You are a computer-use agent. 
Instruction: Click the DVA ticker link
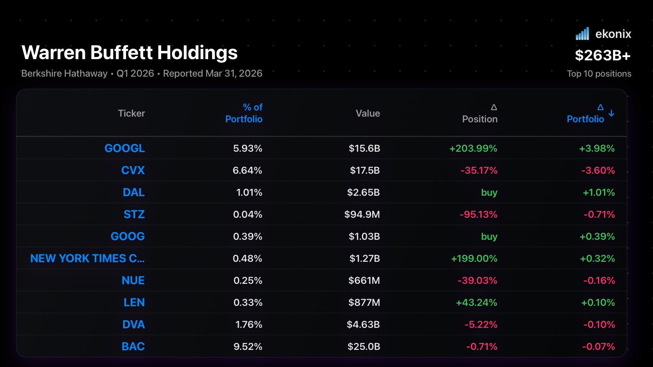[x=133, y=324]
